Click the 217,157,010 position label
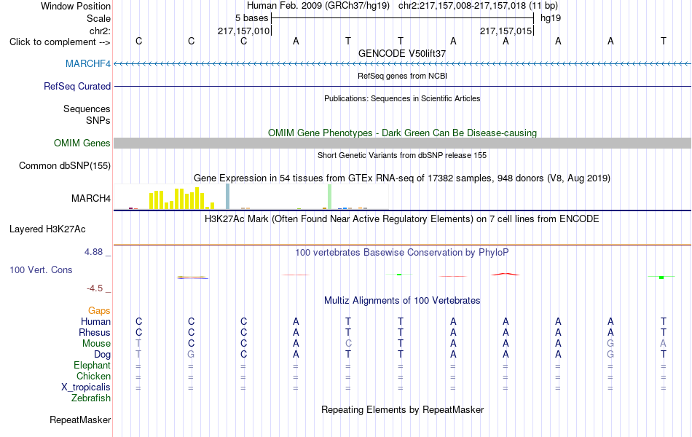 (243, 31)
